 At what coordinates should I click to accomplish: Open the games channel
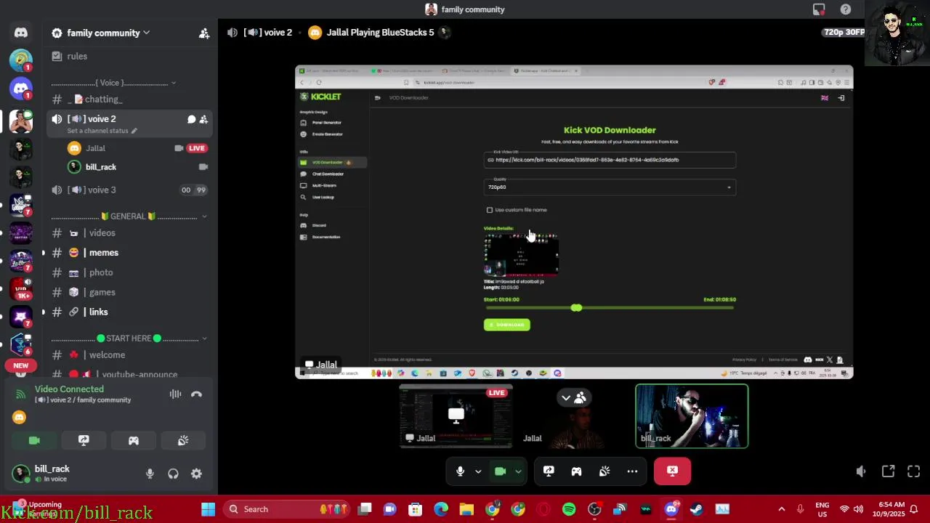tap(129, 292)
